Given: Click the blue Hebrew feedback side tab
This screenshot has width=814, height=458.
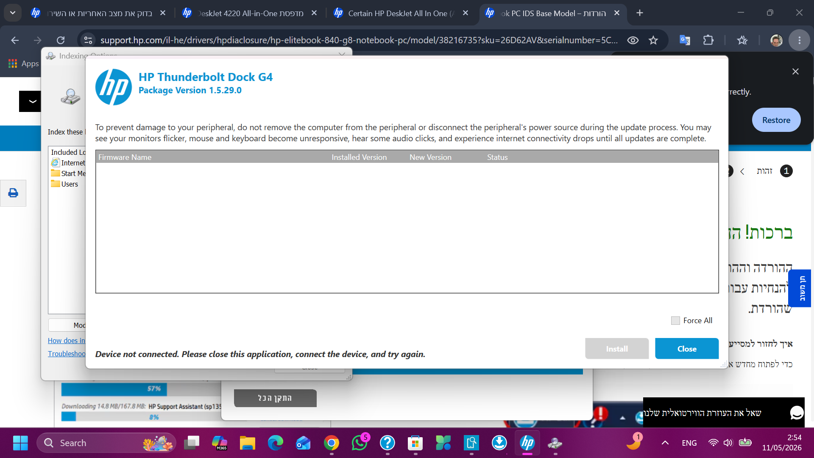Looking at the screenshot, I should pyautogui.click(x=800, y=288).
